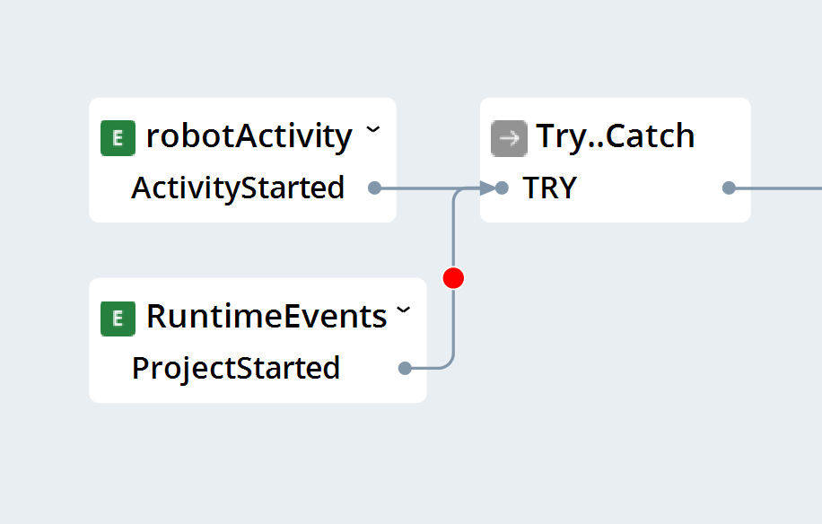Click the TRY input port dot

502,188
